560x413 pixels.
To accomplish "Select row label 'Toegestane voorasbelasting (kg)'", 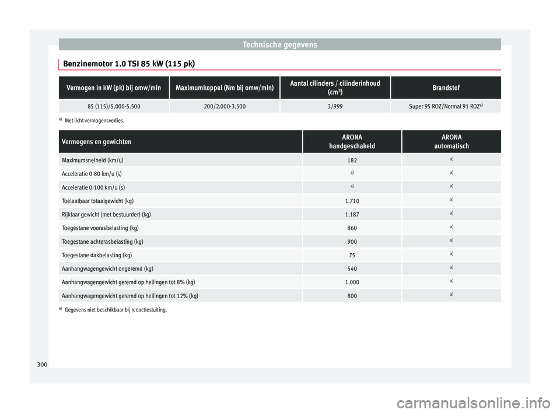I will tap(100, 228).
